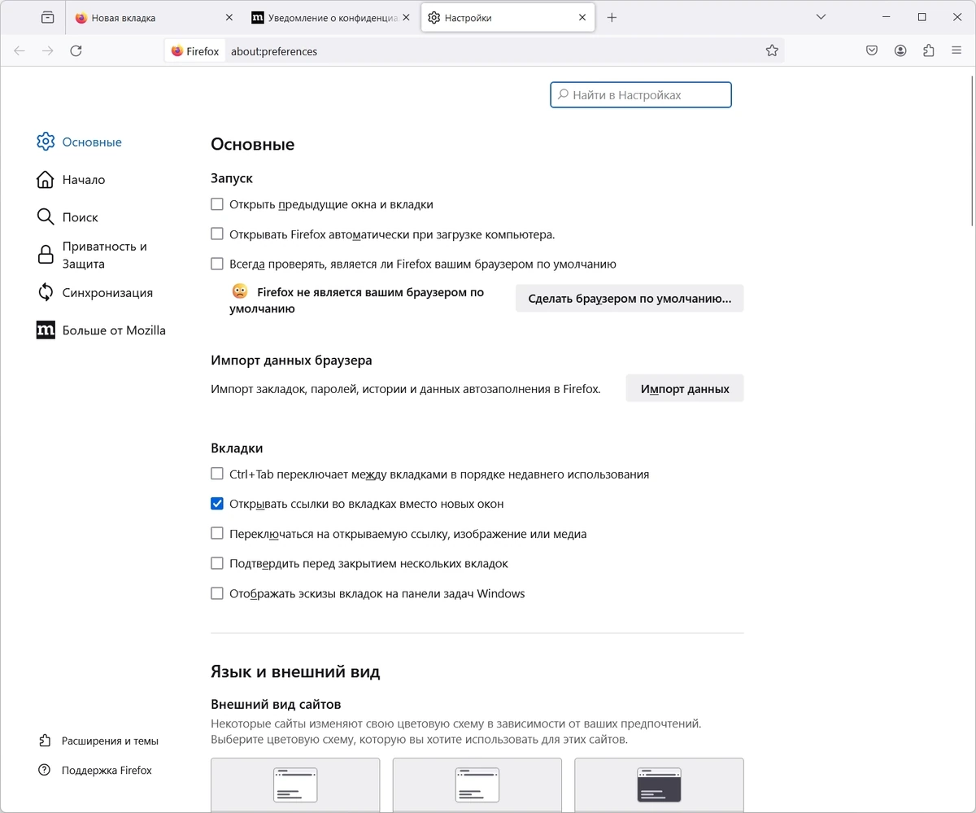This screenshot has width=976, height=813.
Task: Click the Расширения и темы puzzle icon
Action: pos(45,741)
